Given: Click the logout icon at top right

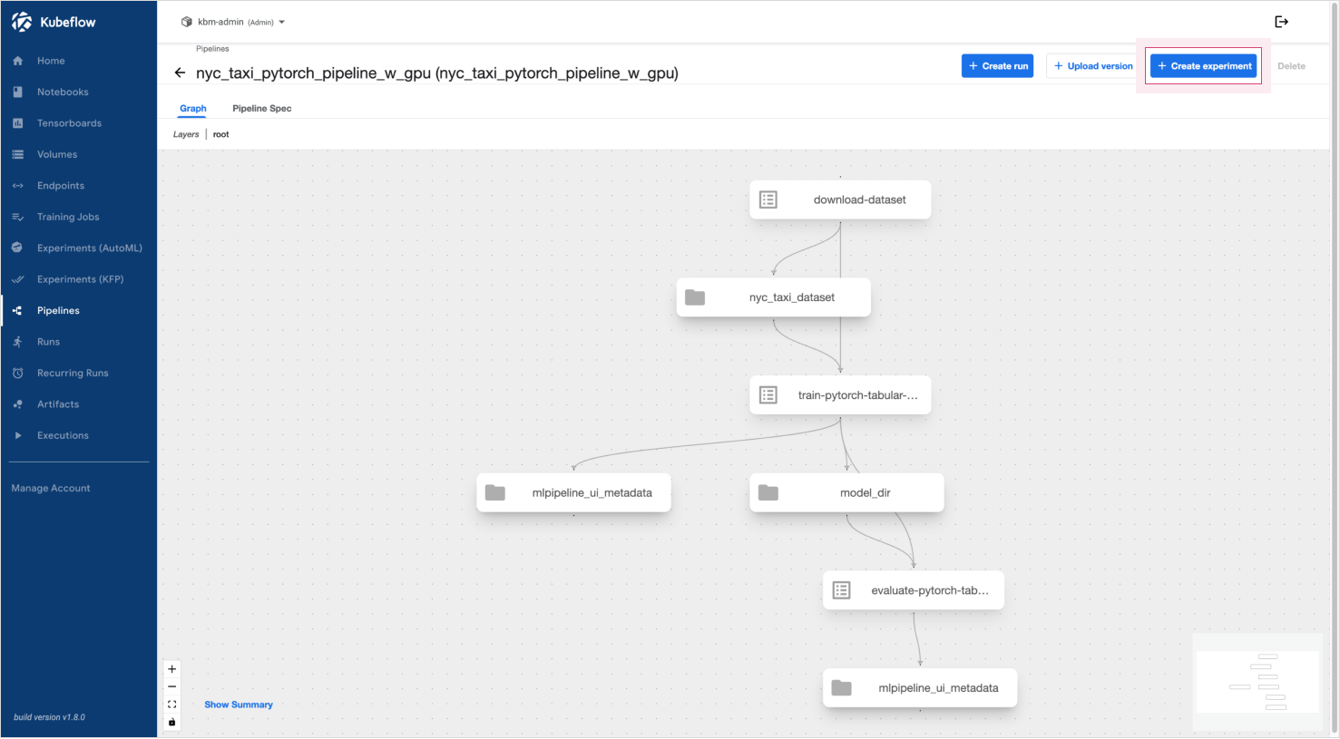Looking at the screenshot, I should [1281, 22].
